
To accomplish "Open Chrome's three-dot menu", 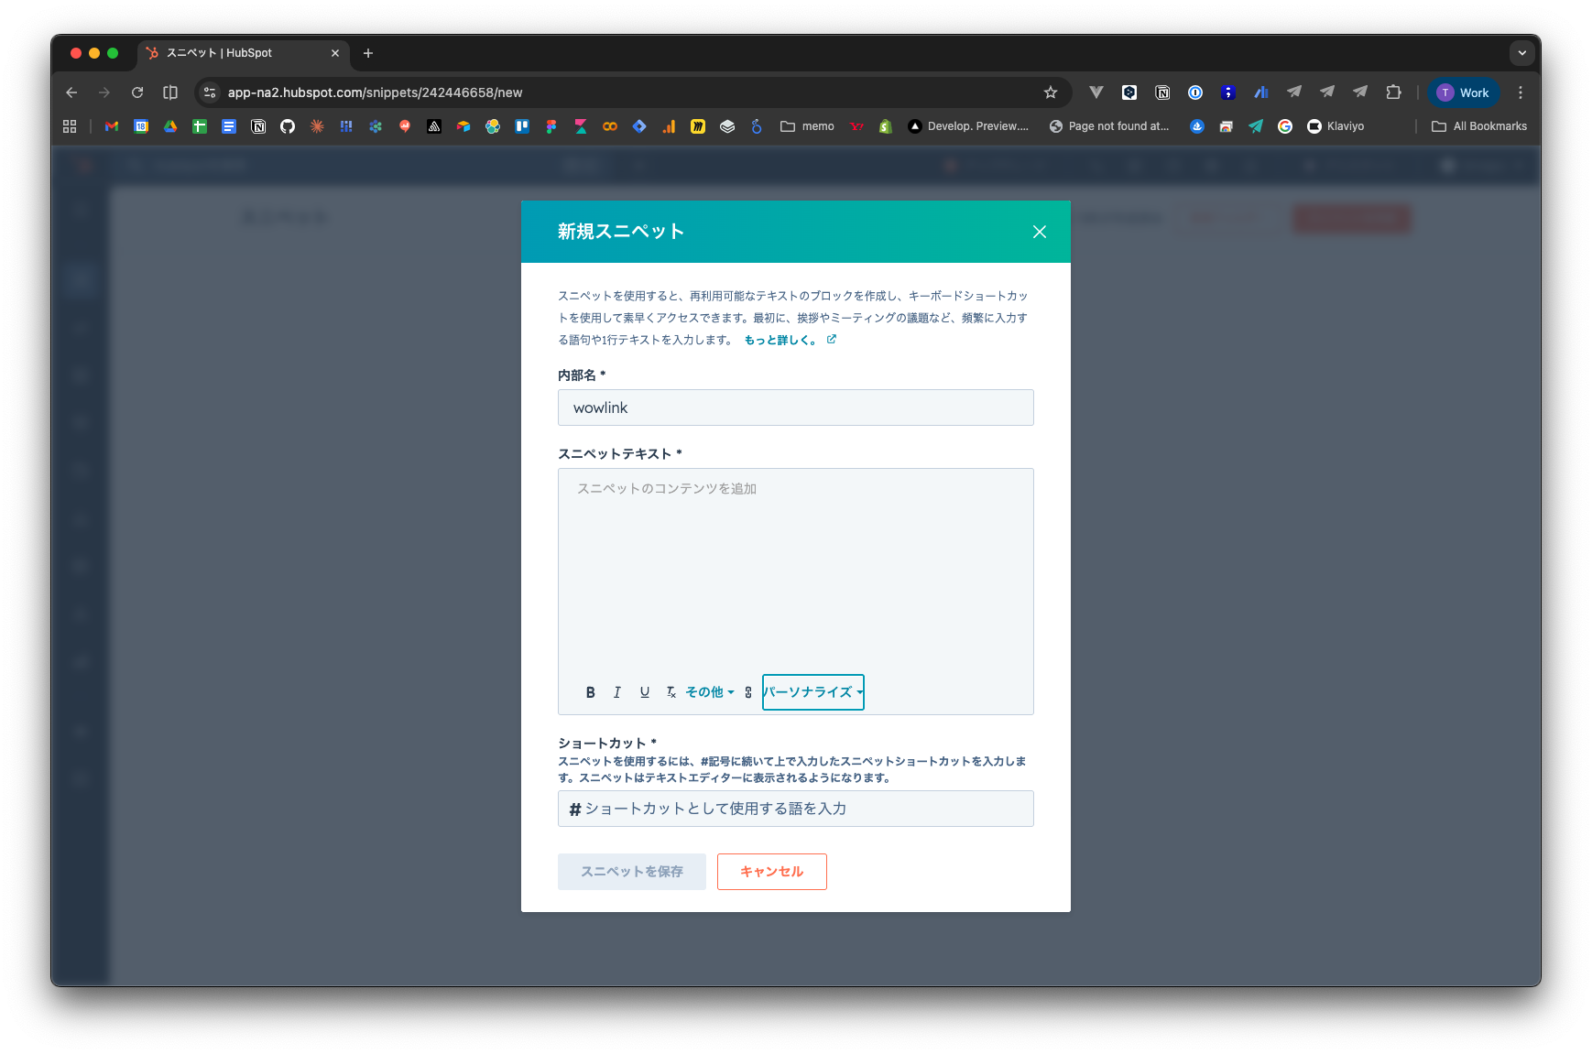I will [1521, 92].
